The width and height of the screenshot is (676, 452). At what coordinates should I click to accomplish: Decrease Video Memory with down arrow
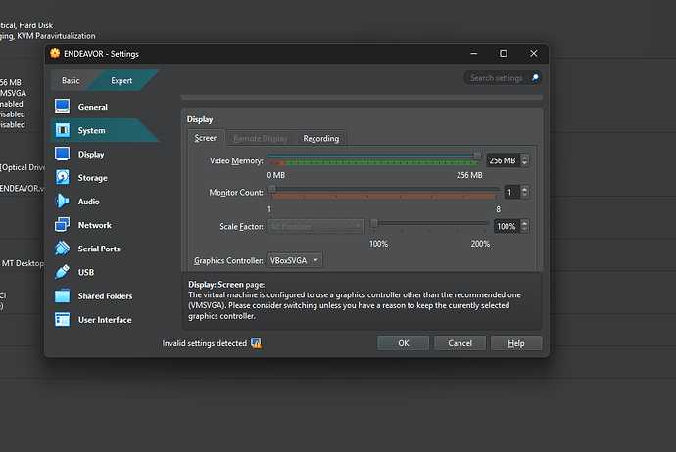[525, 163]
